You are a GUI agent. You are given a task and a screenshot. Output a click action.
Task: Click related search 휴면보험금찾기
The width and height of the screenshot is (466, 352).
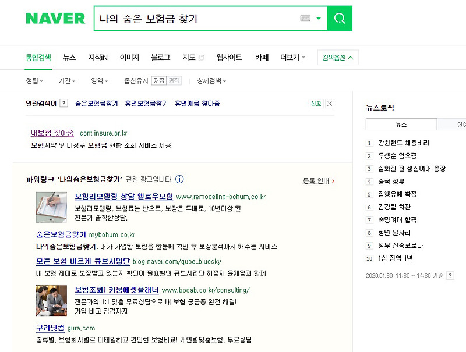[x=146, y=104]
